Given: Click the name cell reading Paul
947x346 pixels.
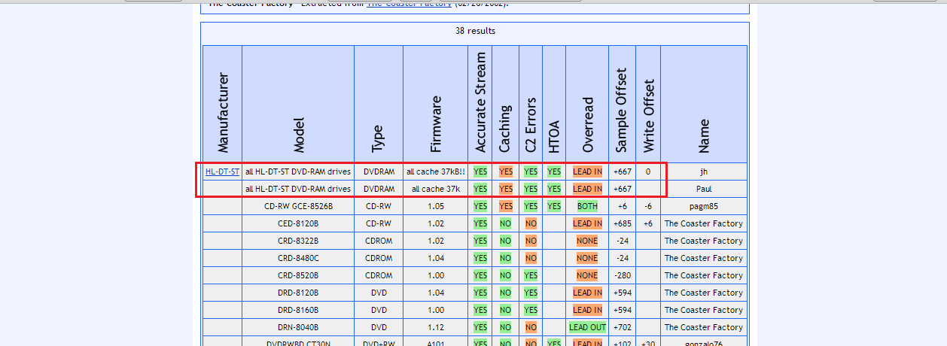Looking at the screenshot, I should point(703,189).
